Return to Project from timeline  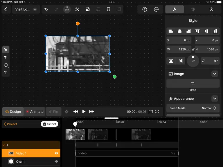10,124
